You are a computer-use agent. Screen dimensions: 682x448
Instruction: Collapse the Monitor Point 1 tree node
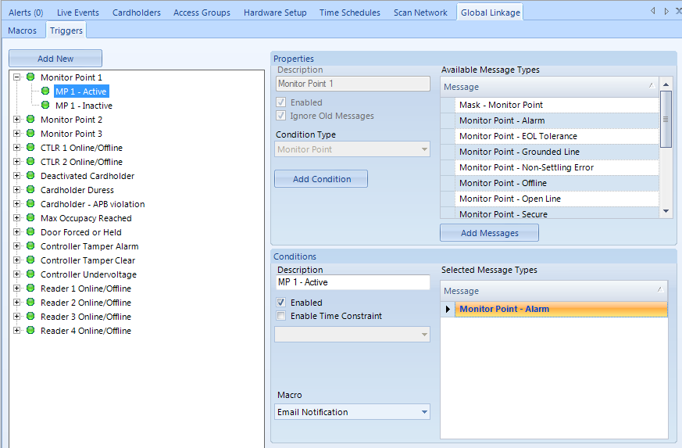17,77
